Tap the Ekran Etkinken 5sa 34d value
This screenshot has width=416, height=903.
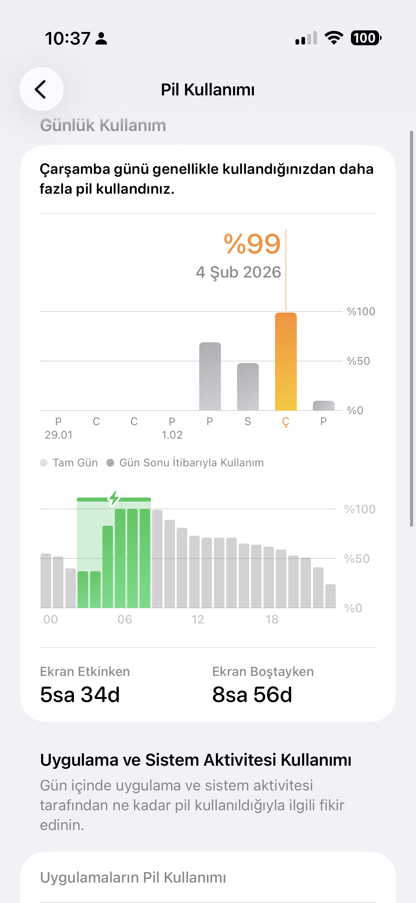tap(80, 694)
